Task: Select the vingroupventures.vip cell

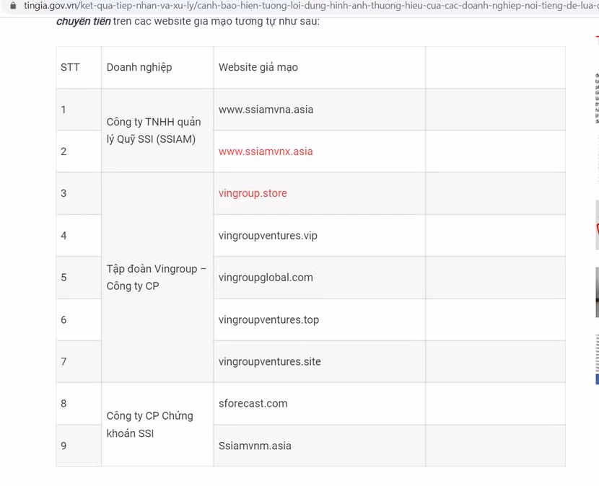Action: [x=320, y=236]
